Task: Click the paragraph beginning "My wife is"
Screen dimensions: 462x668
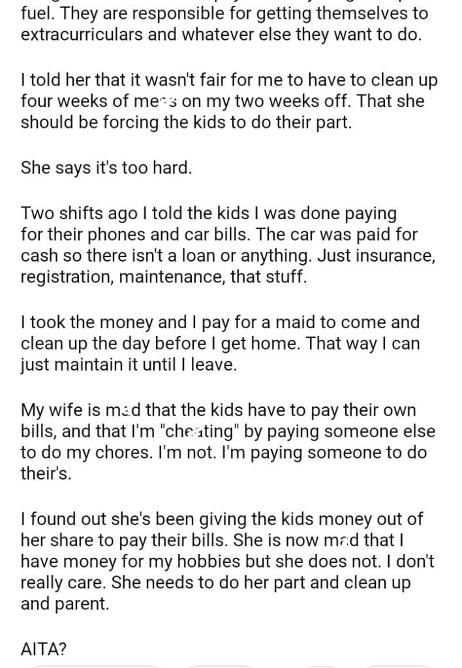Action: 228,443
